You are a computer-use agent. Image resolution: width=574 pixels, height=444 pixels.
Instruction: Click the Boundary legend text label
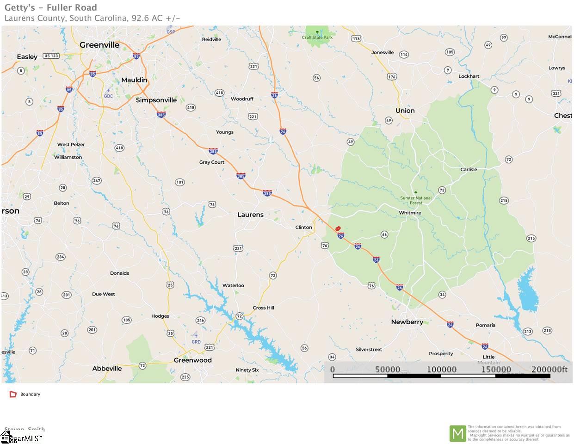30,395
